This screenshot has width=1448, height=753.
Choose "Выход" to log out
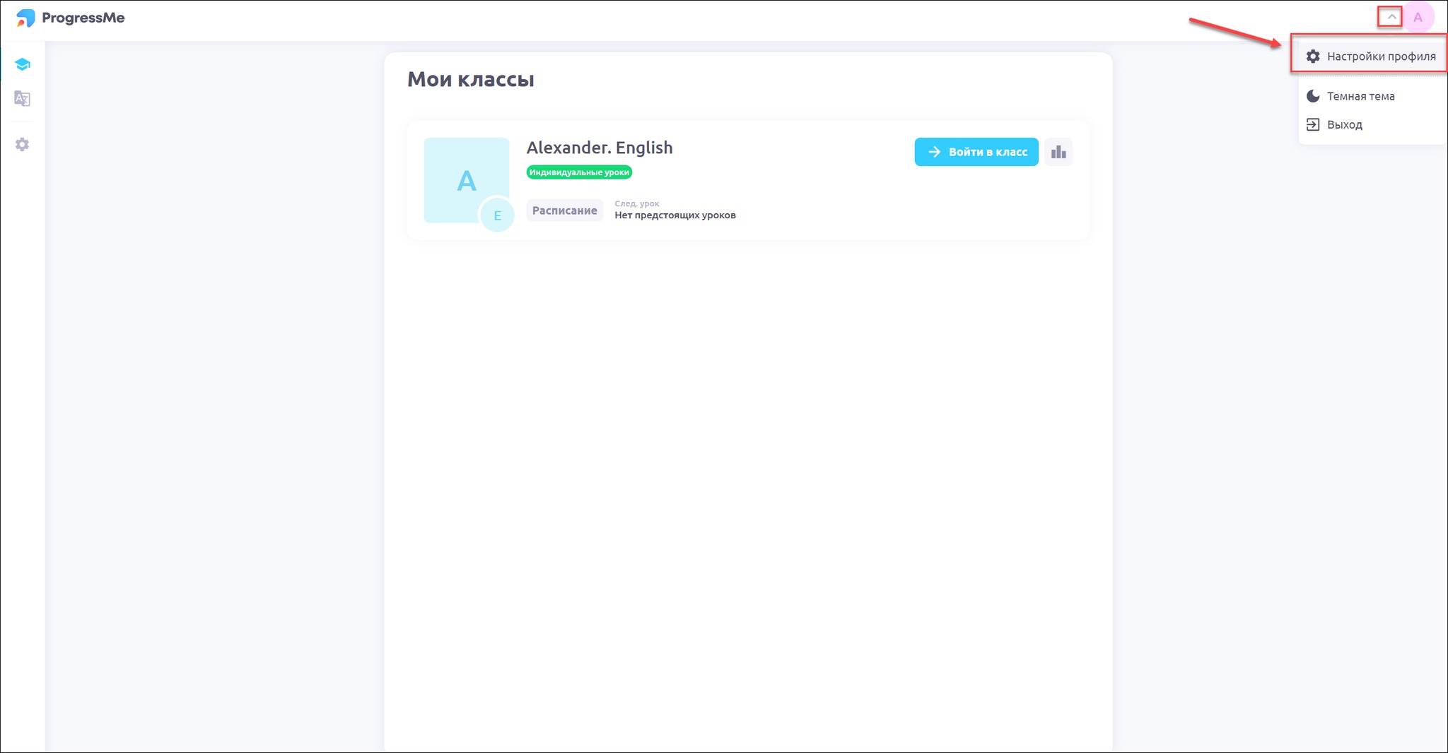click(1344, 124)
